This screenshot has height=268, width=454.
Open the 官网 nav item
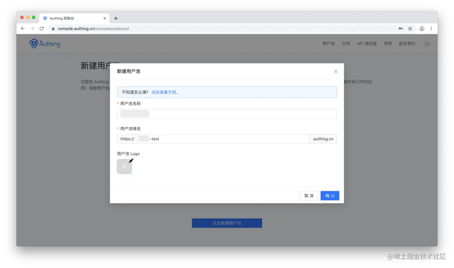388,43
